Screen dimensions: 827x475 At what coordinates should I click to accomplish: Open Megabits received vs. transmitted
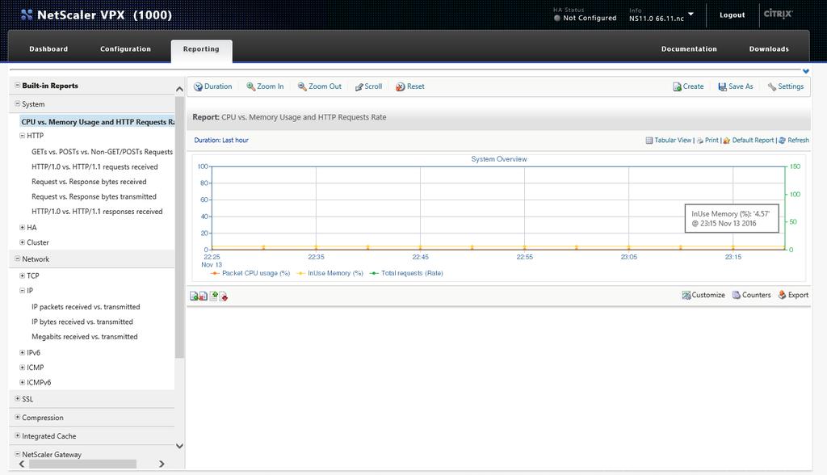[84, 336]
